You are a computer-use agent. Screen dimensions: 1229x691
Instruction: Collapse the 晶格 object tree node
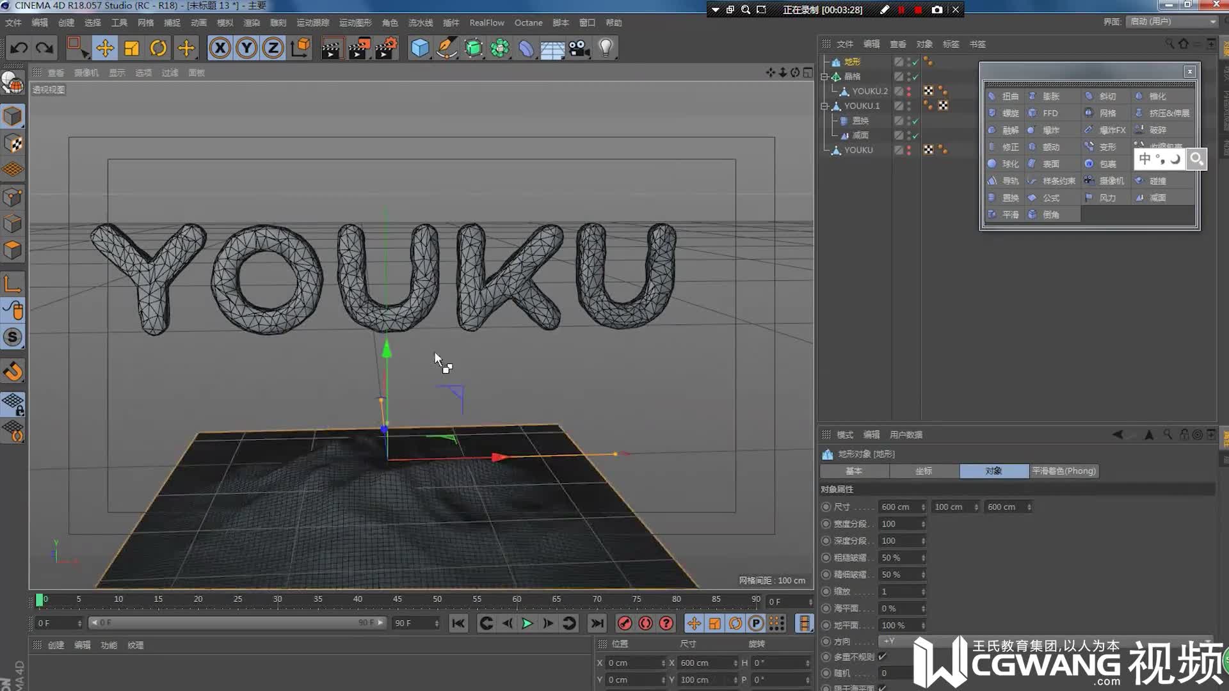825,77
